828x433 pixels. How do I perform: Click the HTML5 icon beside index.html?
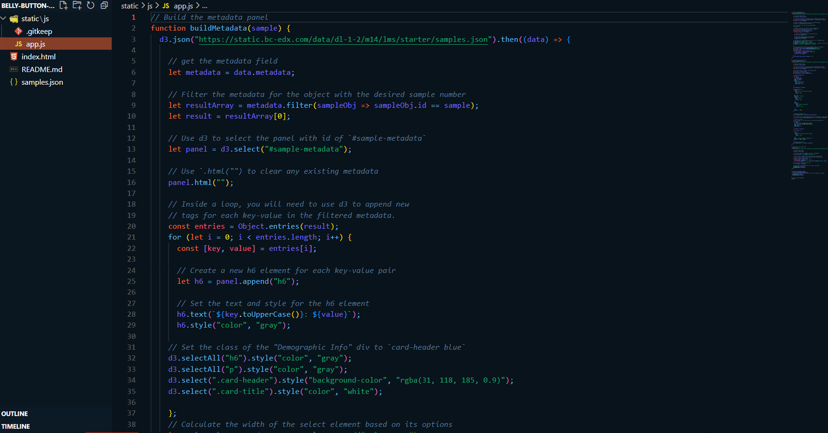point(14,57)
